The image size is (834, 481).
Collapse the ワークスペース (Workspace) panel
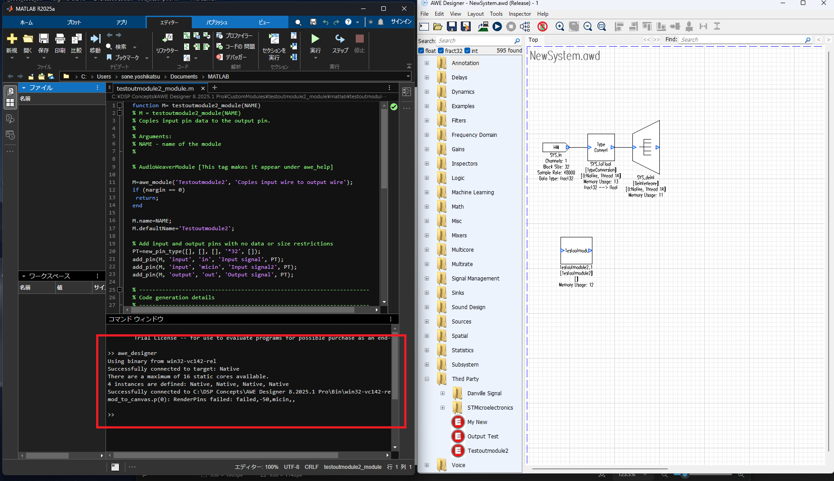point(24,276)
